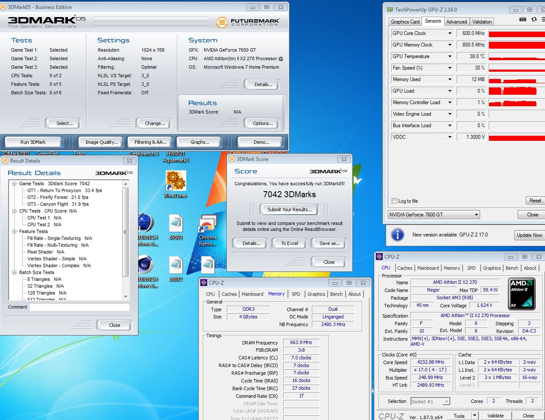Open the Chrome Remote Desktop shortcut
The image size is (545, 420).
click(208, 230)
